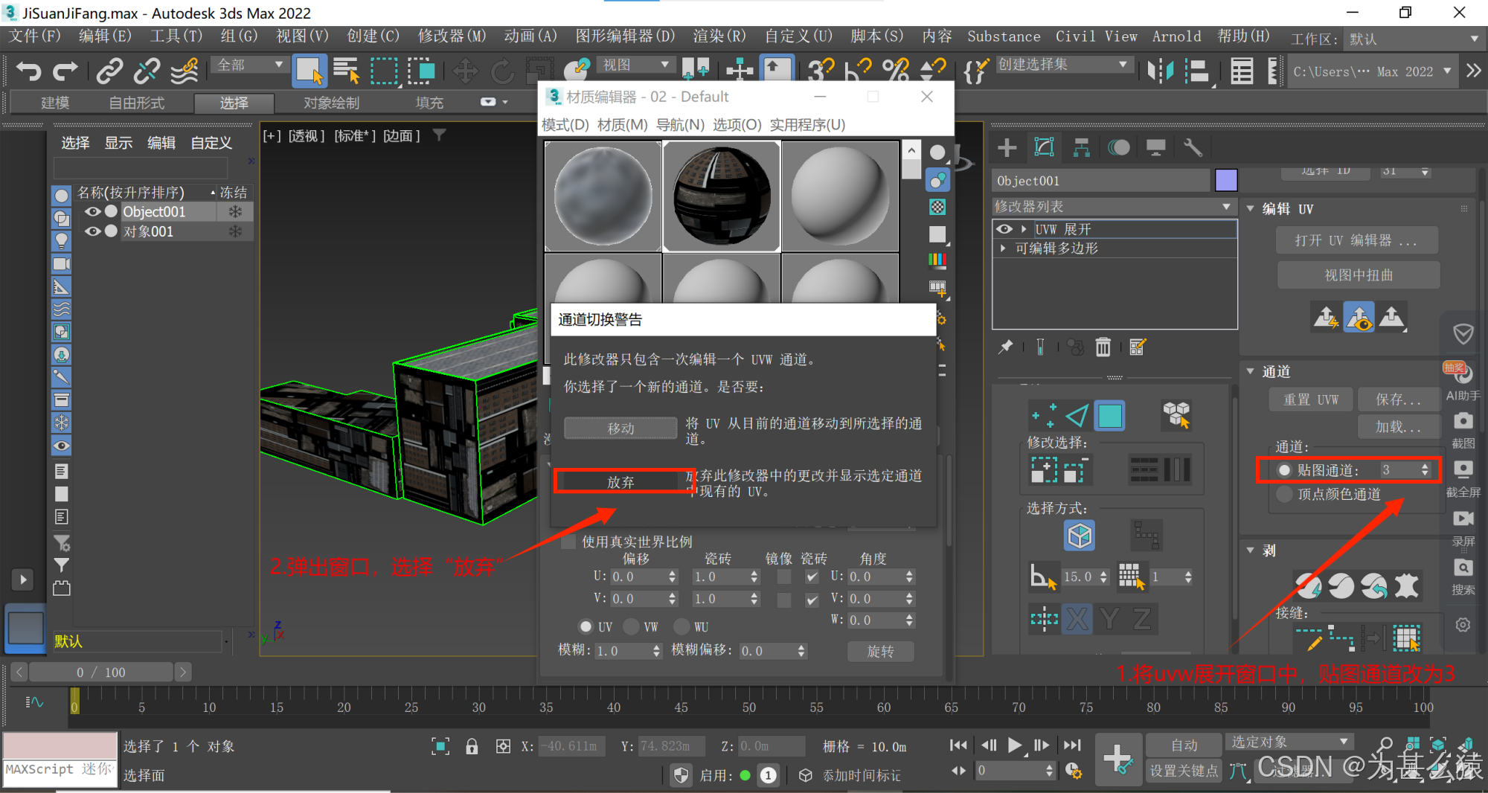The height and width of the screenshot is (793, 1488).
Task: Click Select by Element XYZ cube icon
Action: [x=1080, y=536]
